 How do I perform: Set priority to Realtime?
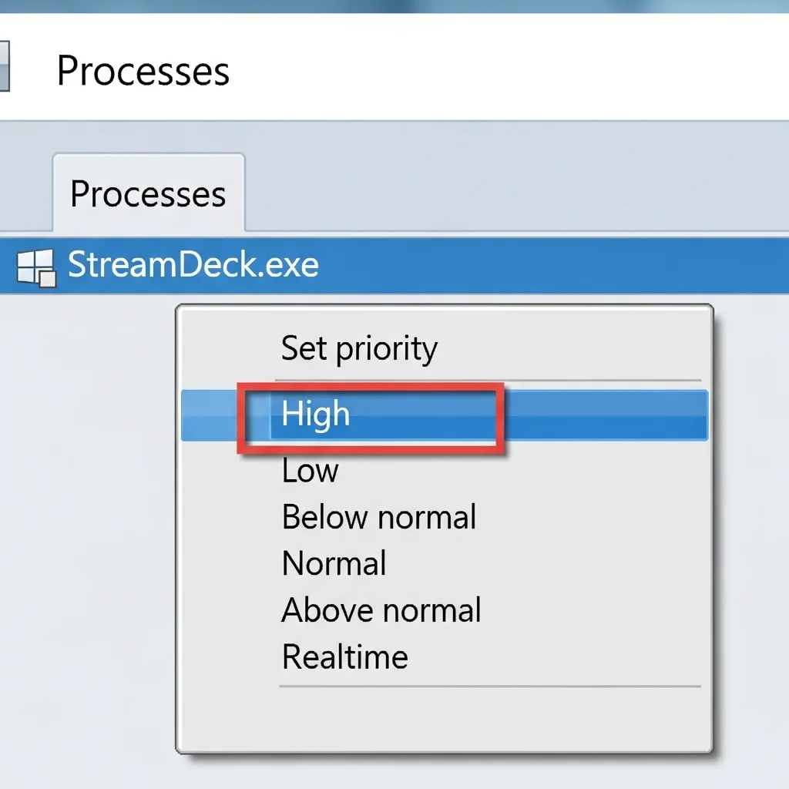coord(344,656)
